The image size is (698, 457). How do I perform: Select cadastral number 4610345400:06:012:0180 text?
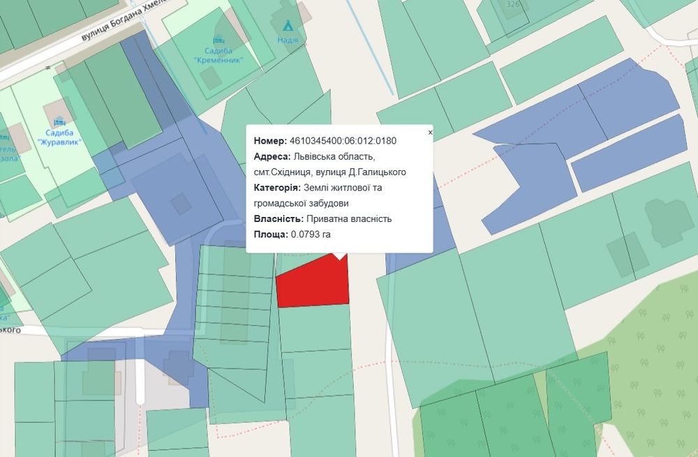[x=343, y=141]
